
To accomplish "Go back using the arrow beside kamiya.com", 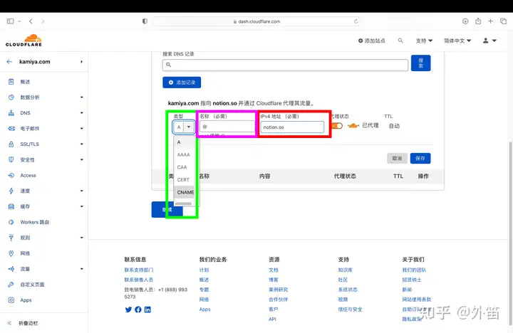I will click(x=9, y=61).
